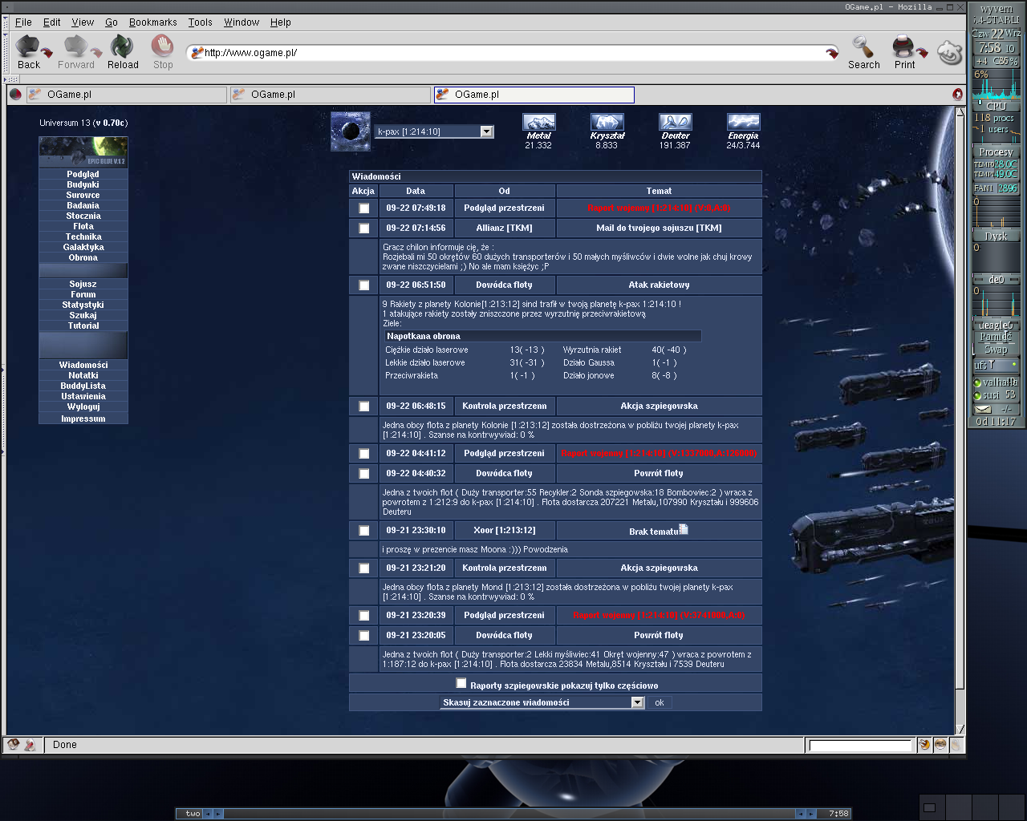
Task: Open Galaktyka in the sidebar
Action: 83,248
